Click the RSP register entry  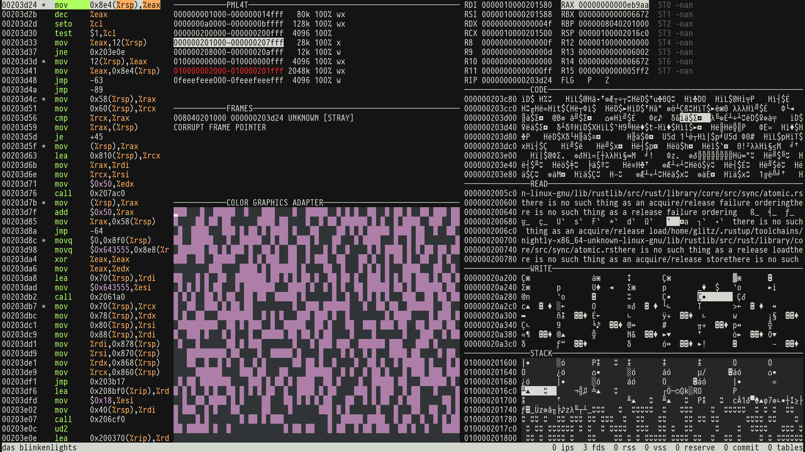pos(605,33)
